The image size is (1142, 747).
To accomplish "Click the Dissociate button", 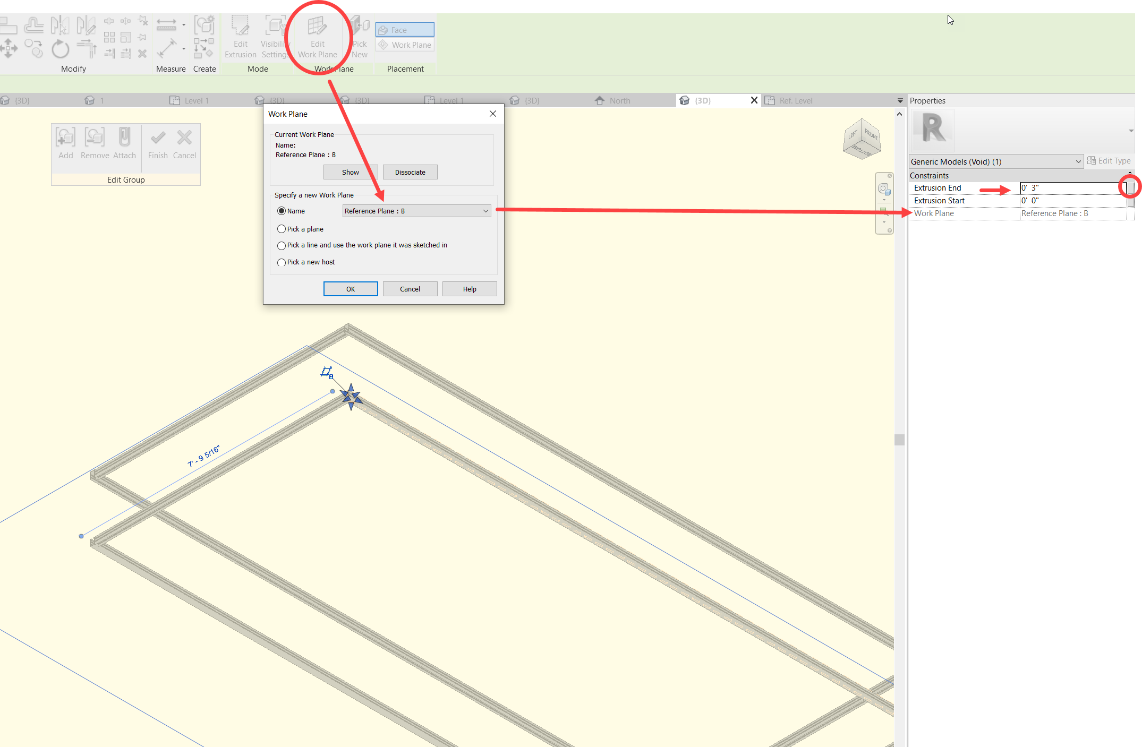I will click(x=410, y=171).
